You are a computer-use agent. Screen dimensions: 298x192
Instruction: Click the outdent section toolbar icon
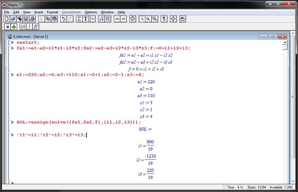pos(101,19)
